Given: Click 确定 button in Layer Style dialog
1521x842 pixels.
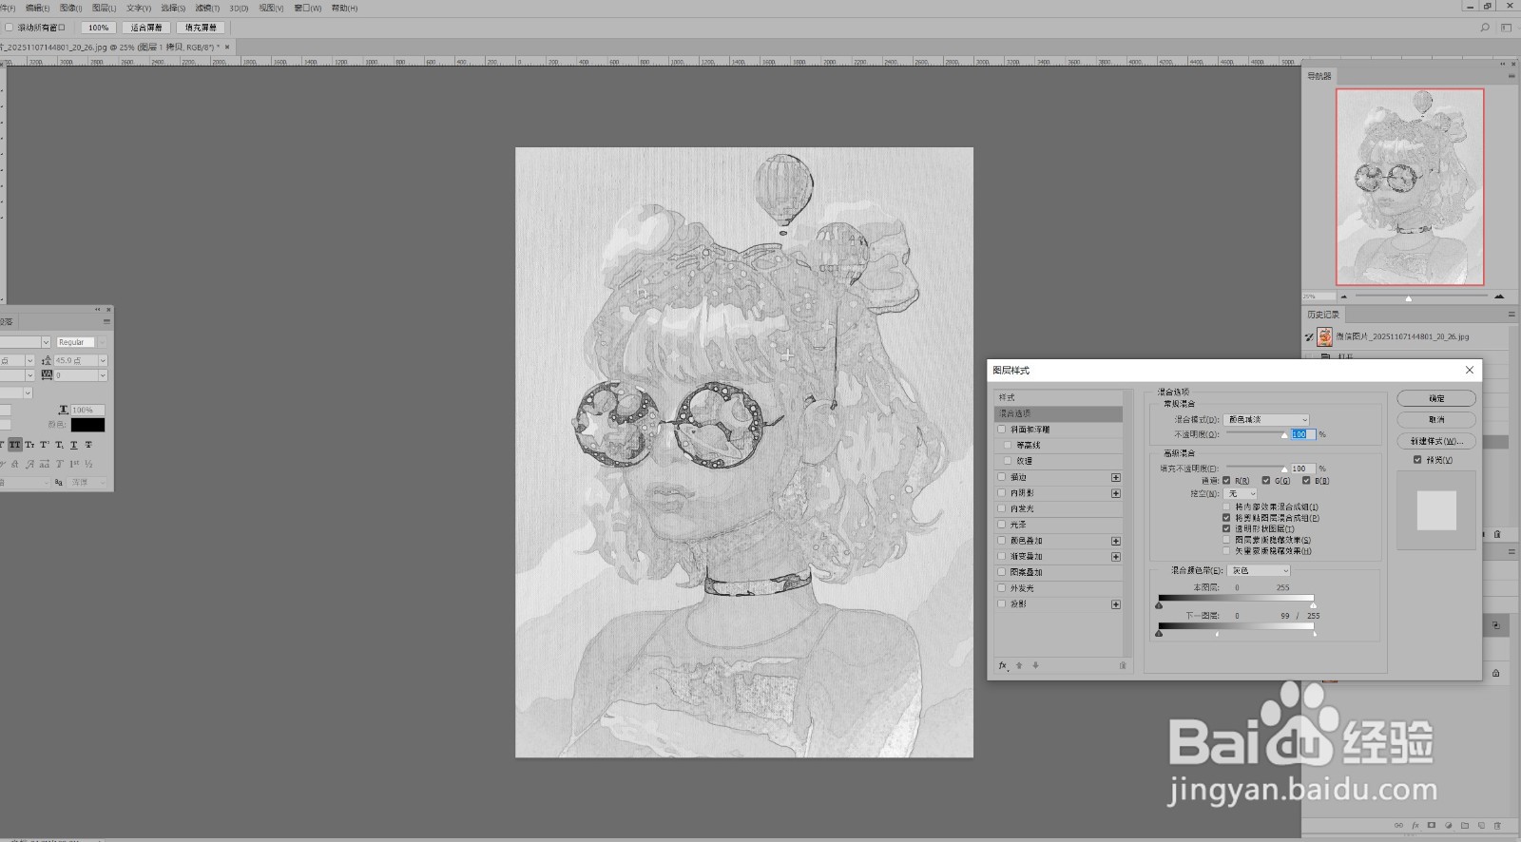Looking at the screenshot, I should (x=1436, y=398).
